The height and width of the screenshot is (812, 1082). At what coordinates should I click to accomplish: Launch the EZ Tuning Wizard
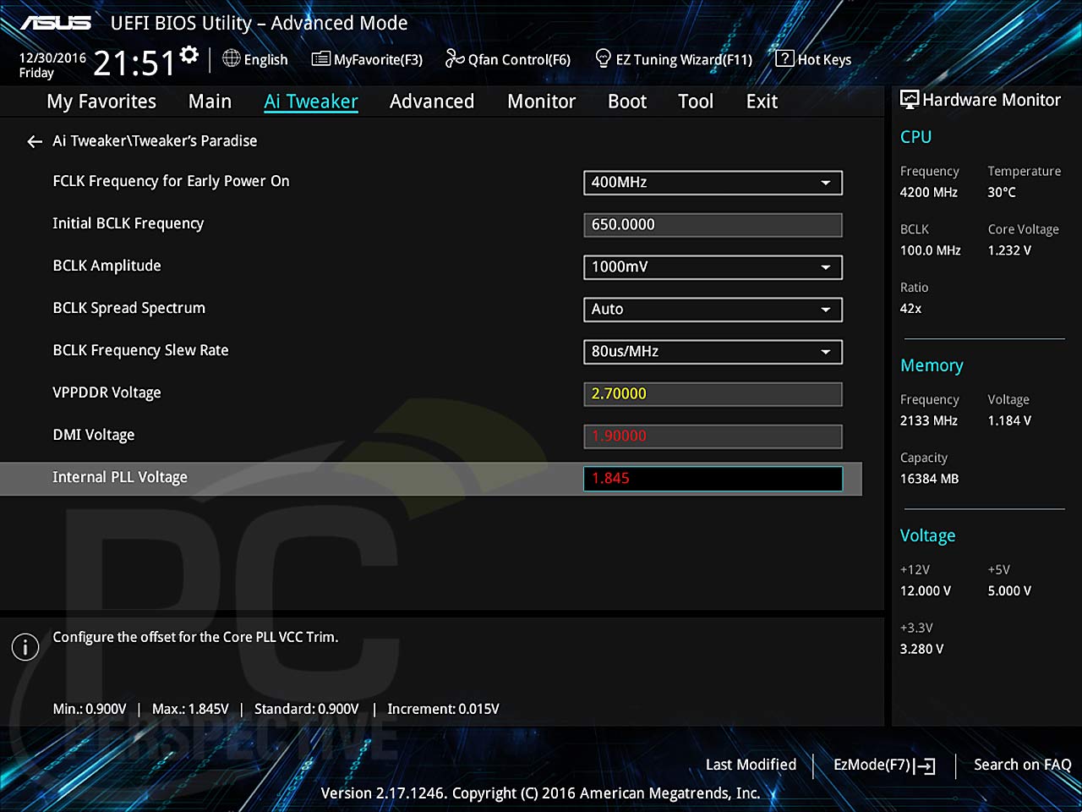(x=674, y=59)
